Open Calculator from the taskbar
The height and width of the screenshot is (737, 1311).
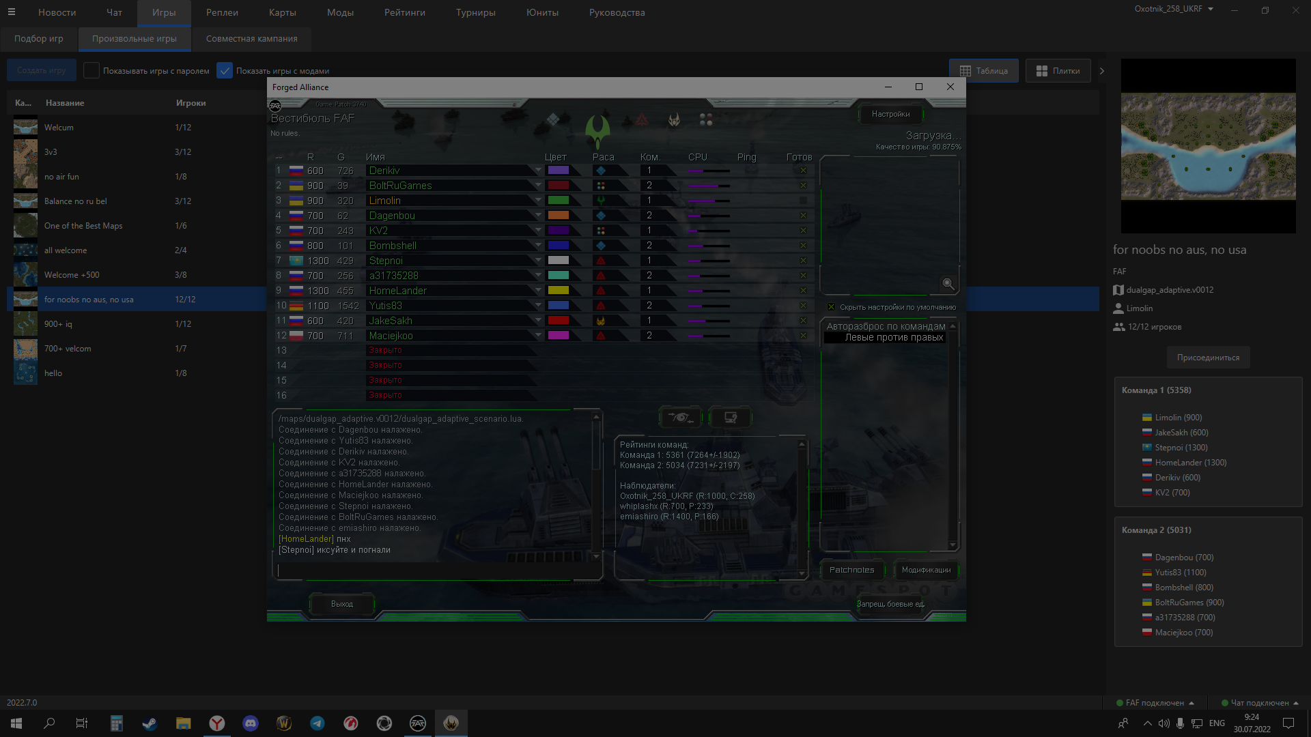(117, 723)
